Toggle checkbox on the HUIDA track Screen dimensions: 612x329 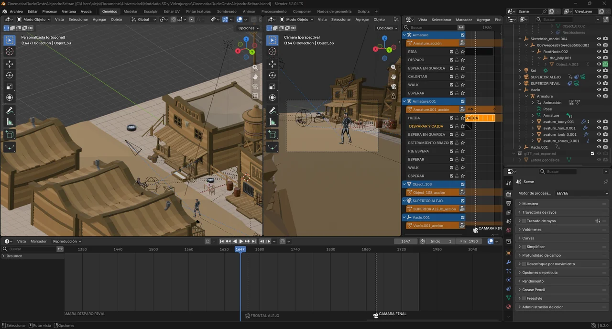(x=451, y=118)
